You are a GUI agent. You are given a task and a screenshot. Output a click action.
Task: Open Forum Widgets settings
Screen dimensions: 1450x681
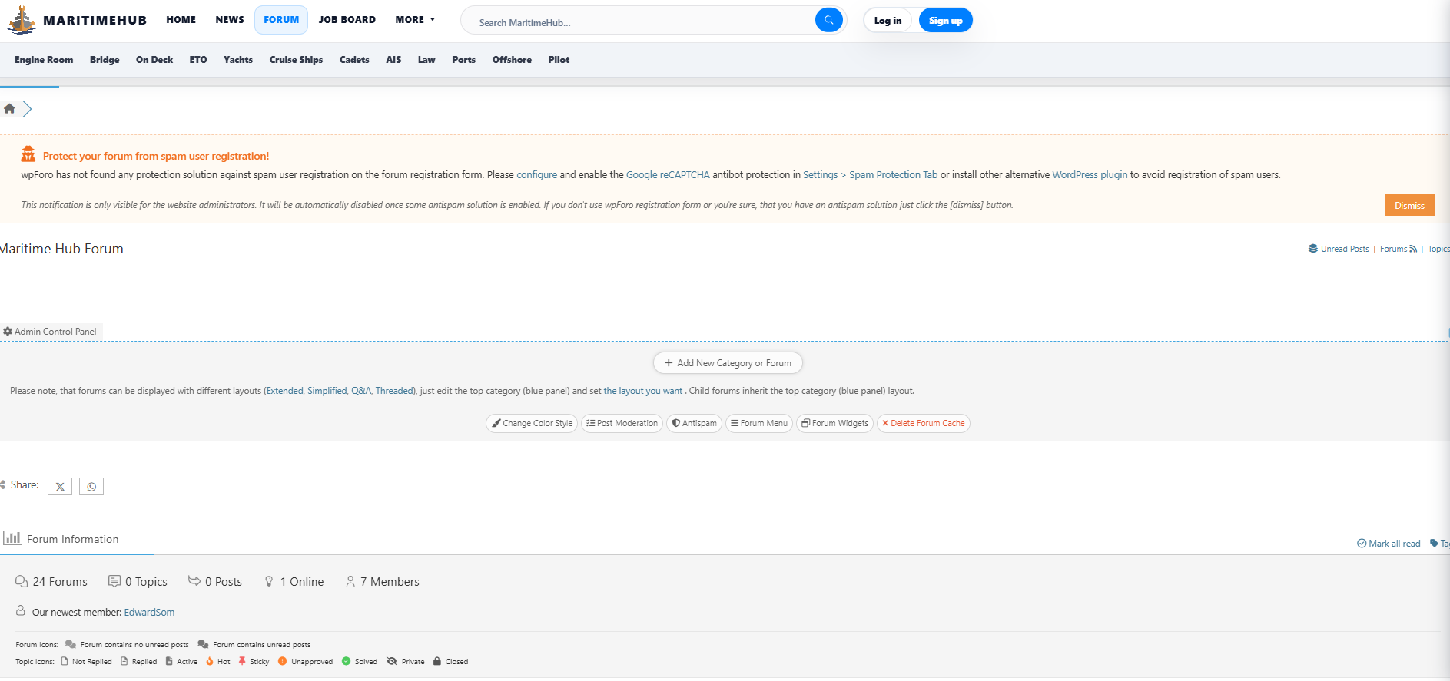tap(834, 424)
